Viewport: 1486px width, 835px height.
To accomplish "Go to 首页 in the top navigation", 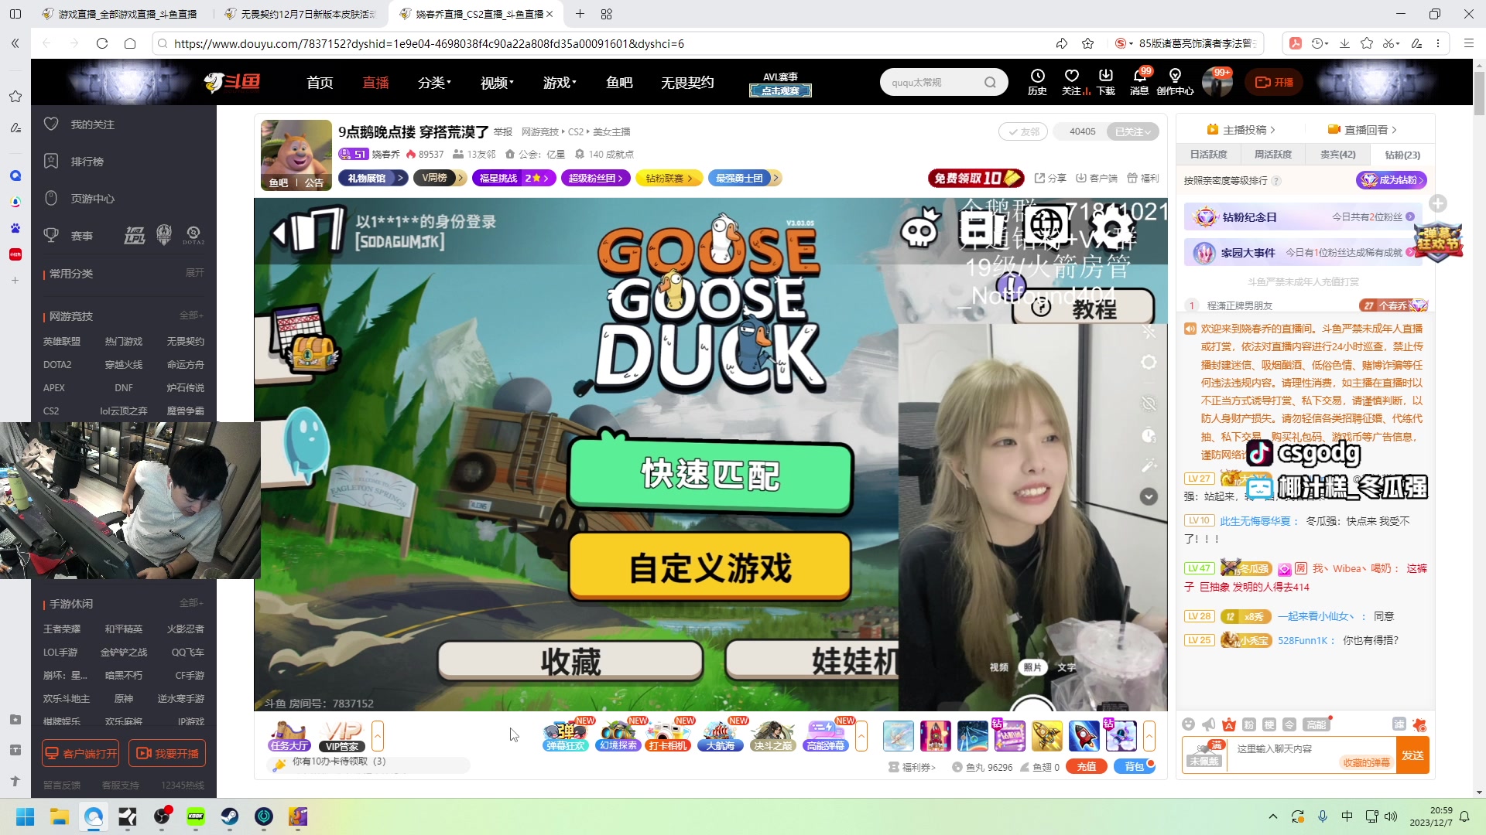I will click(x=320, y=83).
